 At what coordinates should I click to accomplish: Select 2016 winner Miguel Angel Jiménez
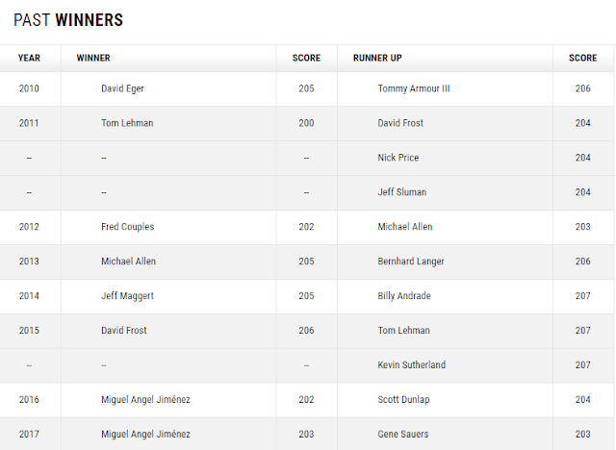148,400
